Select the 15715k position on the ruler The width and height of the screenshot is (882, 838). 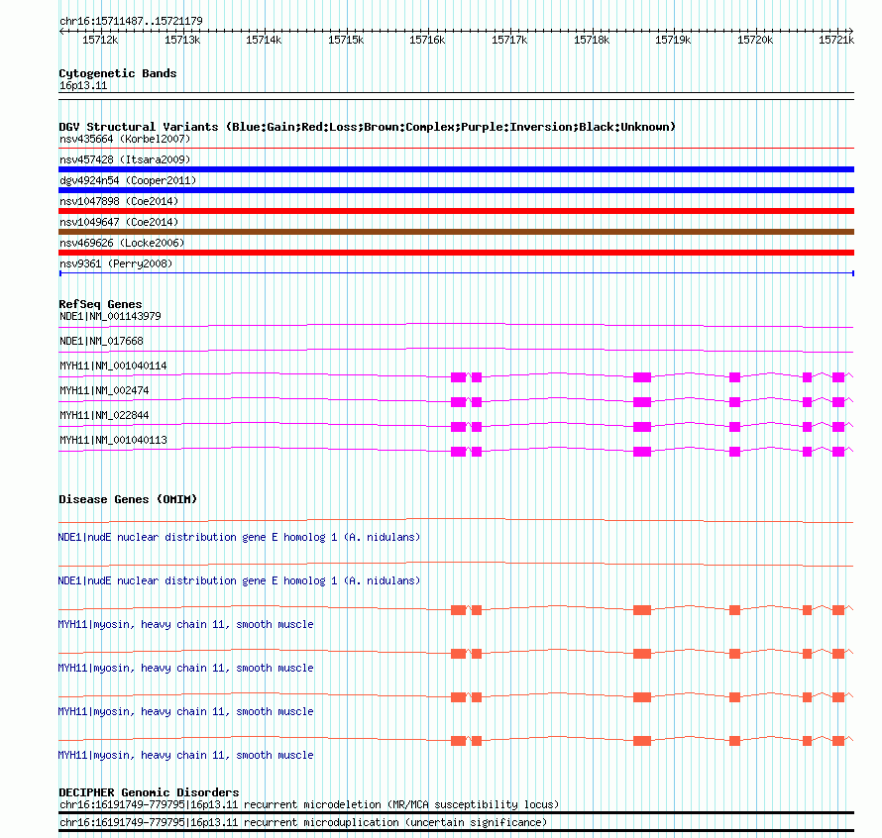(x=346, y=40)
